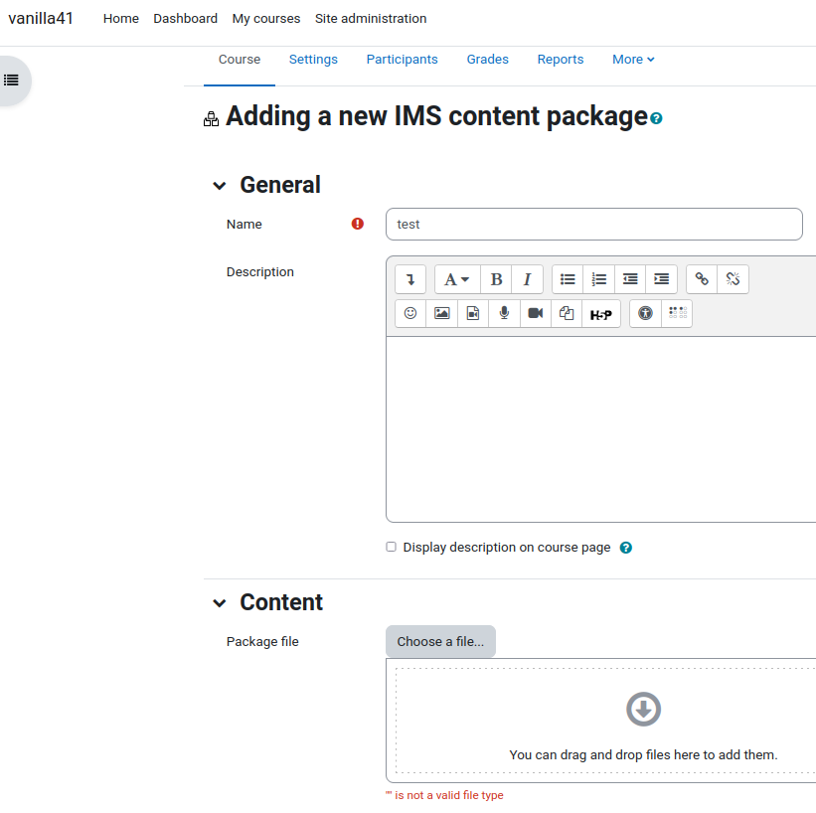The width and height of the screenshot is (816, 813).
Task: Show more editor buttons toggle
Action: click(410, 279)
